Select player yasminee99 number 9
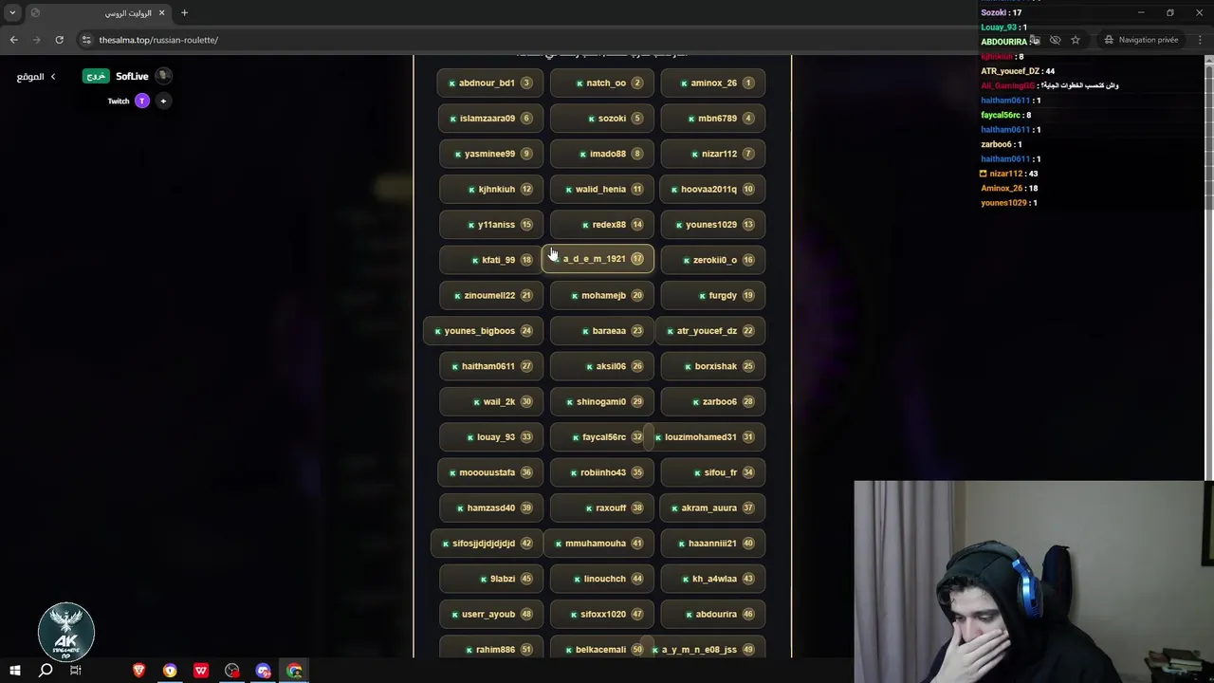1214x683 pixels. click(490, 154)
